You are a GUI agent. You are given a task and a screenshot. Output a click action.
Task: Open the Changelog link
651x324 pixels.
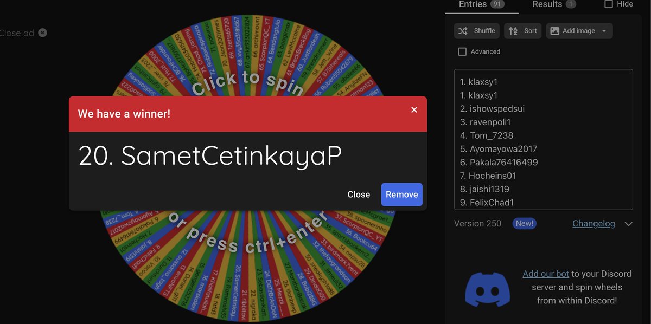pyautogui.click(x=593, y=223)
